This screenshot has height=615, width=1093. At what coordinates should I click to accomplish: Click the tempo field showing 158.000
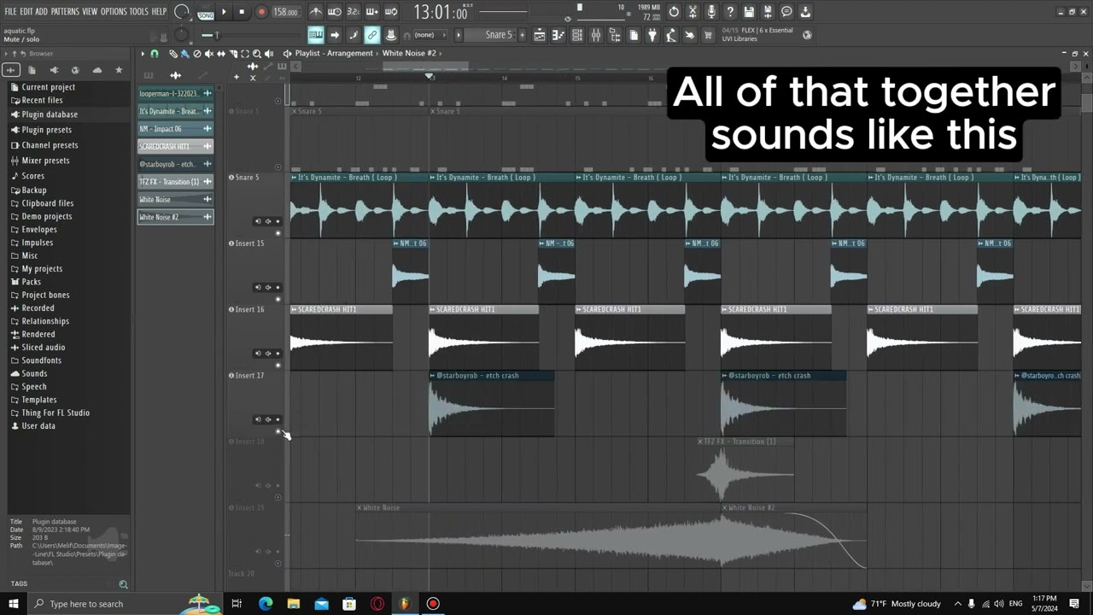click(286, 12)
